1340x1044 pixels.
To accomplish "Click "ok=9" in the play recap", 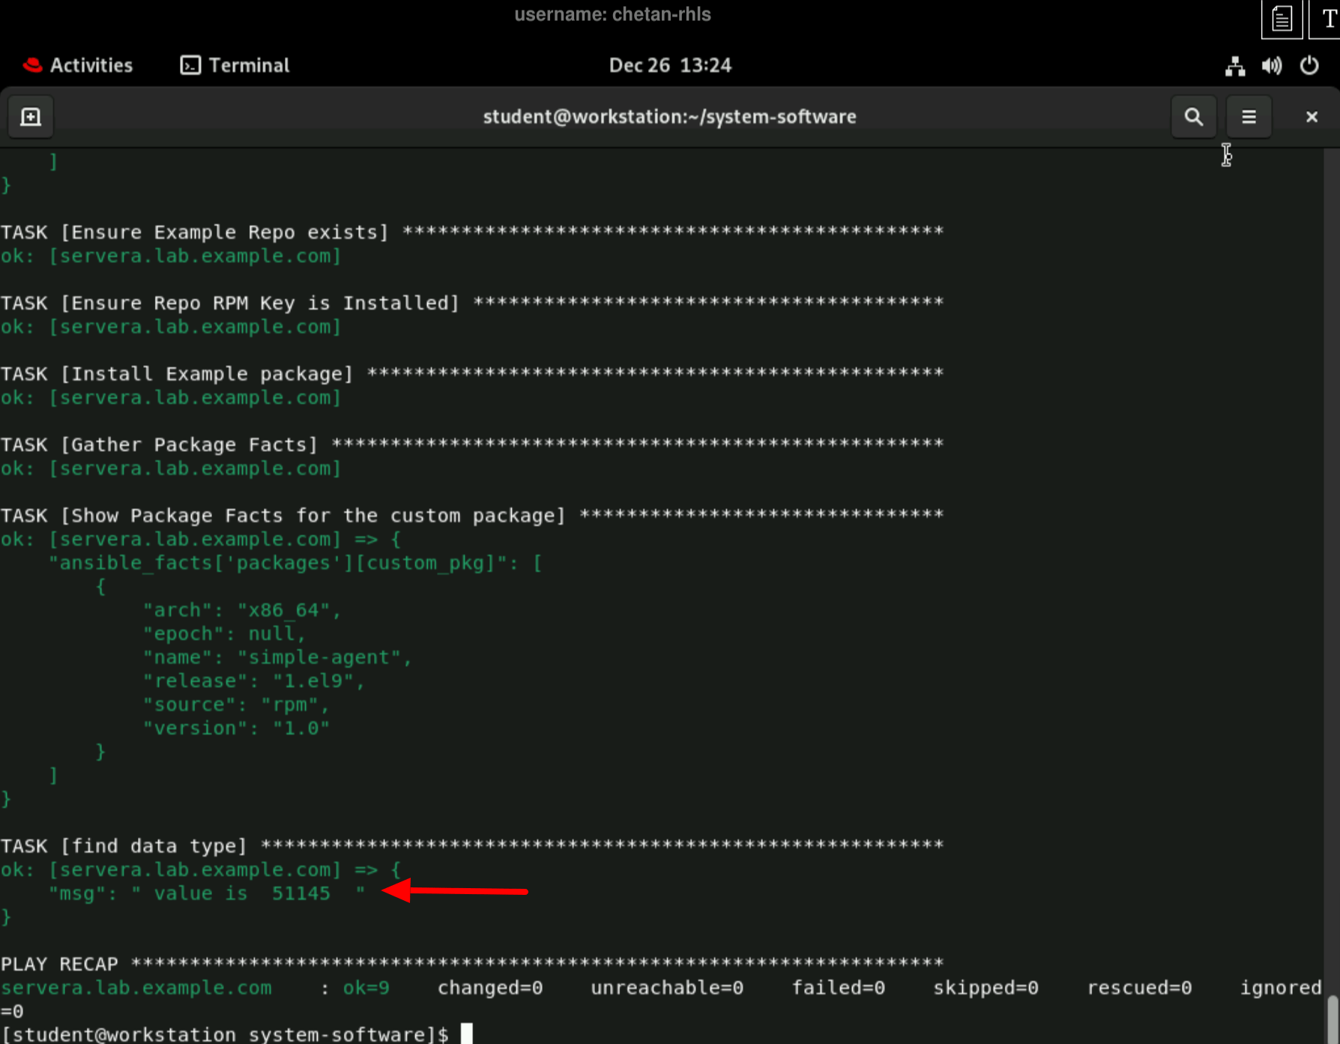I will click(x=366, y=988).
